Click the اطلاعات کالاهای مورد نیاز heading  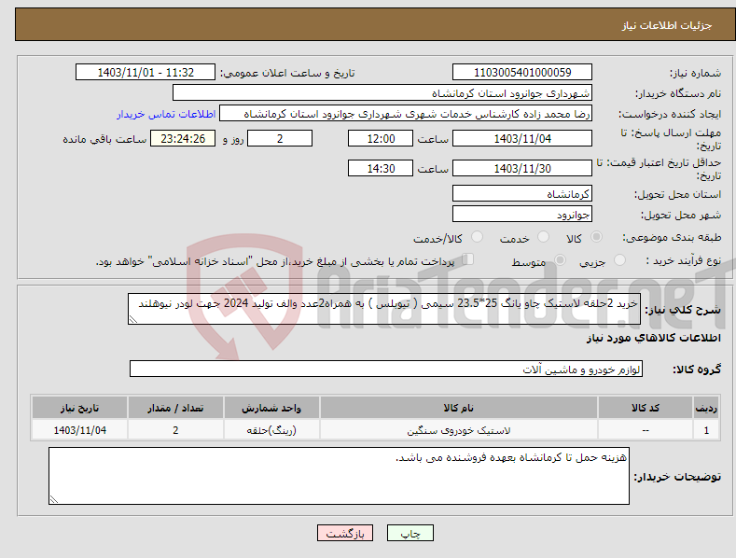[653, 338]
